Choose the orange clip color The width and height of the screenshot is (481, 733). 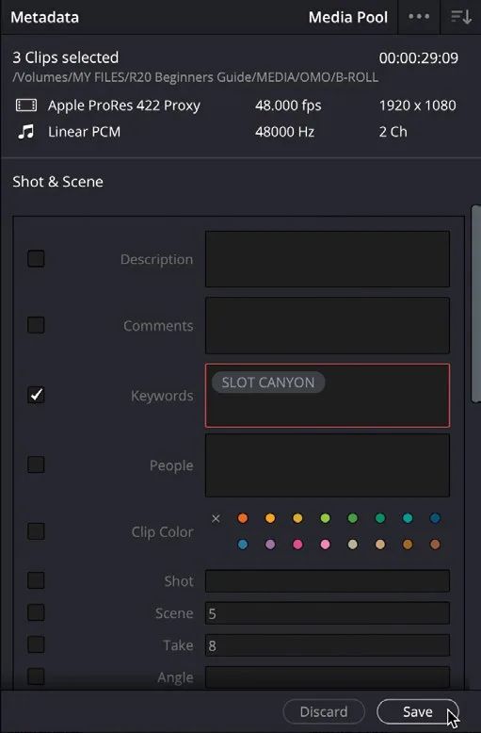(243, 518)
